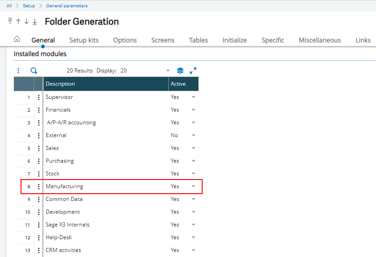Open the grid options three-dot menu
Screen dimensions: 376x257
coord(18,71)
